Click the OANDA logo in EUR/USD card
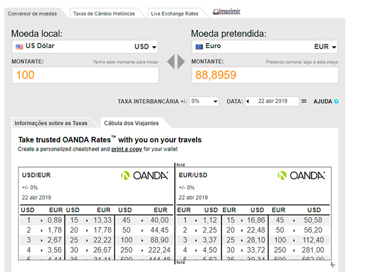Image resolution: width=371 pixels, height=272 pixels. coord(301,176)
